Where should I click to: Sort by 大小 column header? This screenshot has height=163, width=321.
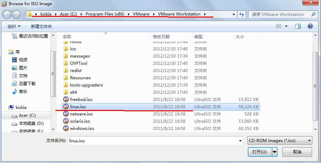tap(240, 37)
